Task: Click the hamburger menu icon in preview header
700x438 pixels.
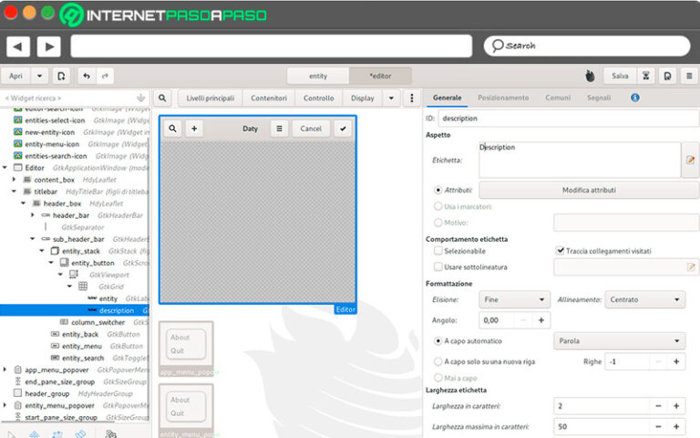Action: 279,129
